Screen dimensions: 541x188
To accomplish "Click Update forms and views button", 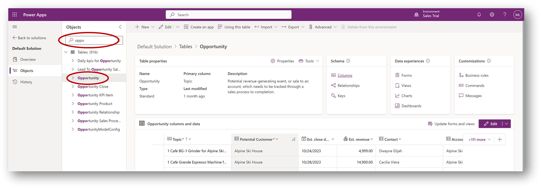I will [451, 124].
